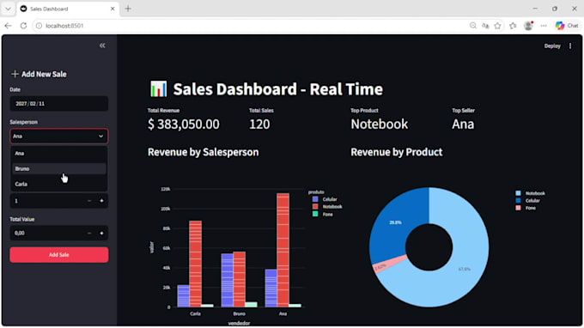The height and width of the screenshot is (328, 584).
Task: Reload the page with refresh icon
Action: point(23,26)
